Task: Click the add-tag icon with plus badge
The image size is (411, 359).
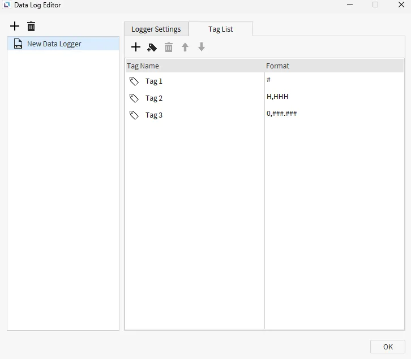Action: coord(152,47)
